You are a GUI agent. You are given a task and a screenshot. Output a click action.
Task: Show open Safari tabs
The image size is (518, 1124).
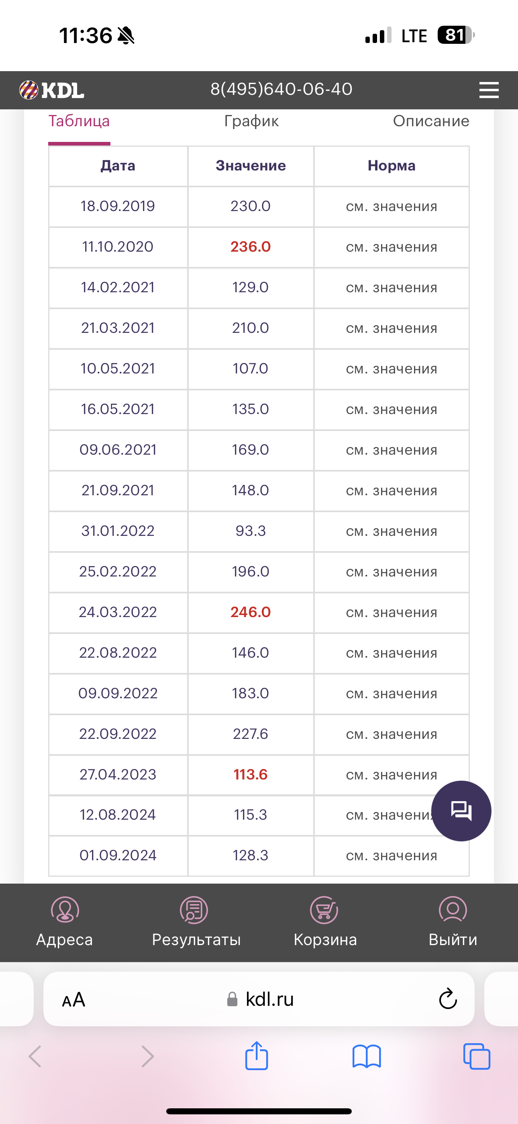pos(477,1056)
